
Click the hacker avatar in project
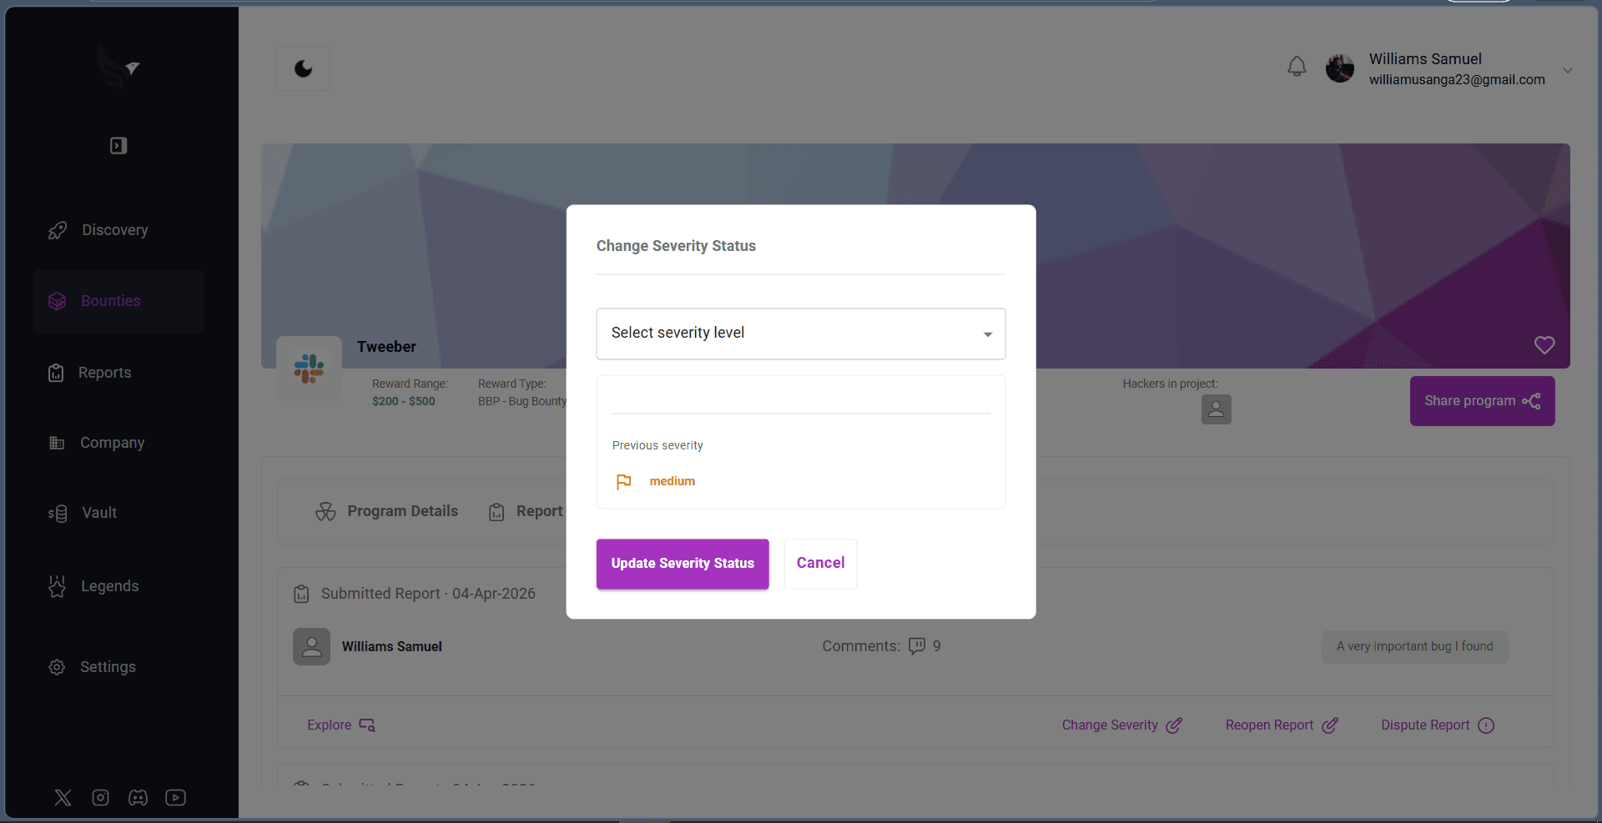coord(1216,409)
